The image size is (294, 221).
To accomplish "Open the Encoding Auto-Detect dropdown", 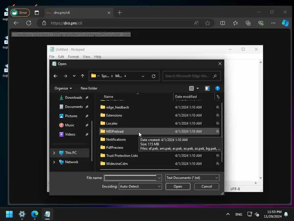I will (140, 186).
